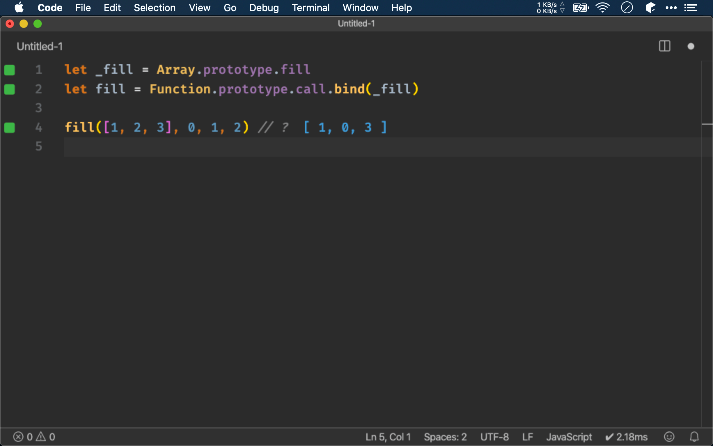Expand the Go menu
Image resolution: width=713 pixels, height=446 pixels.
point(230,8)
